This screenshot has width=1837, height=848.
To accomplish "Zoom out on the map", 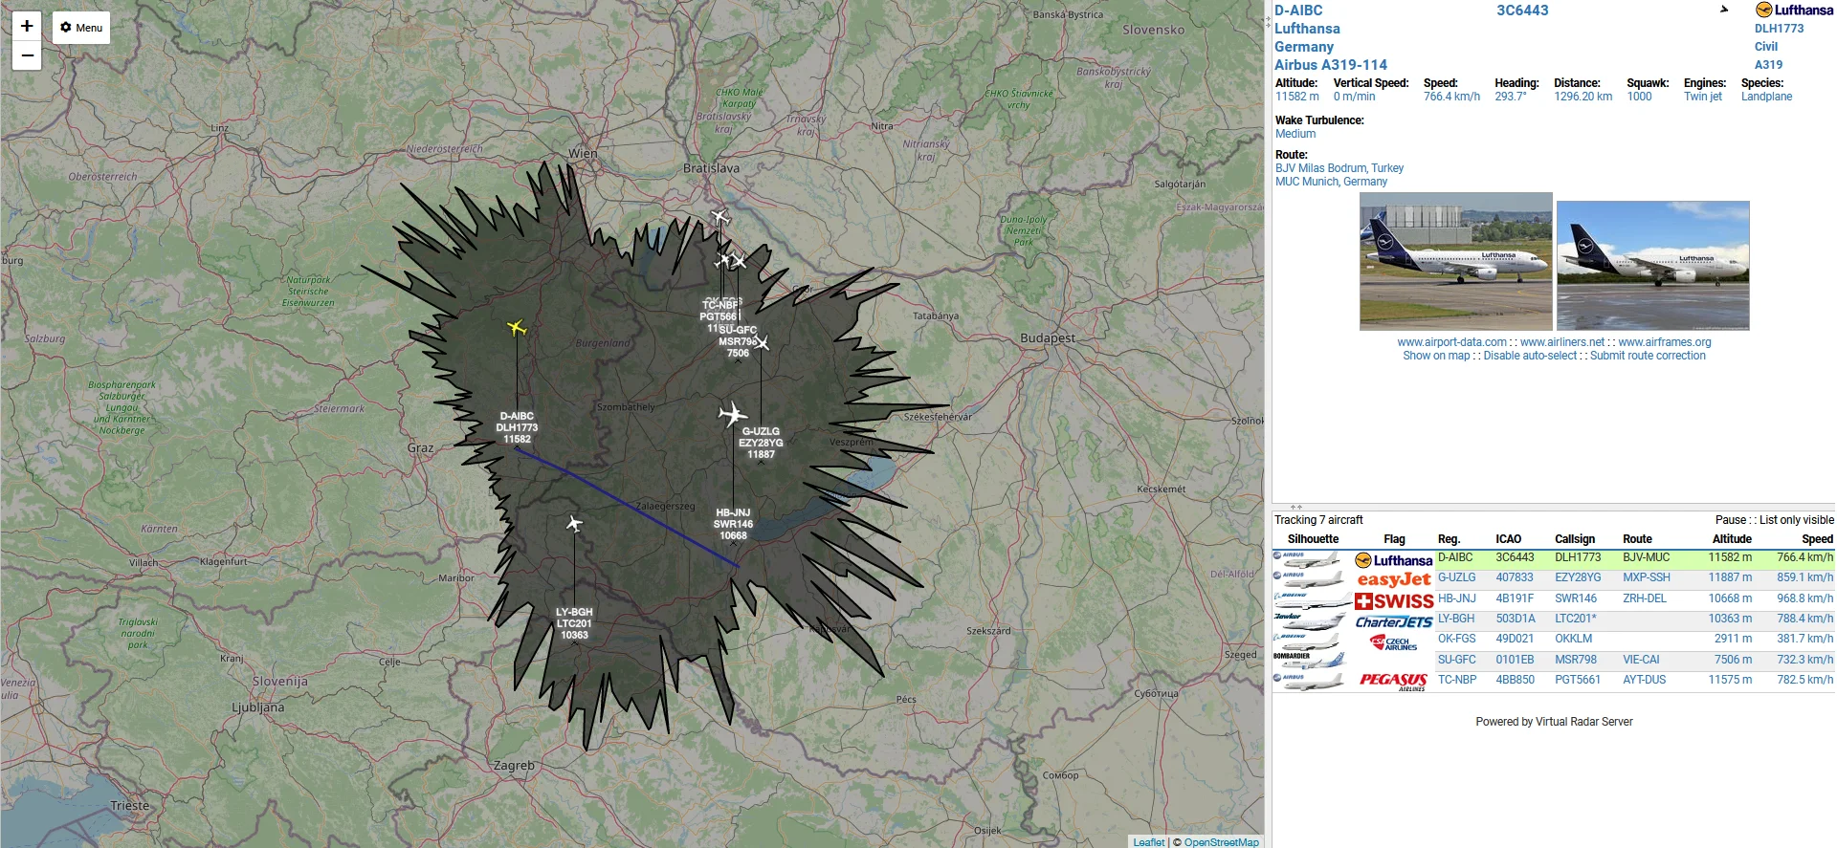I will pos(27,55).
